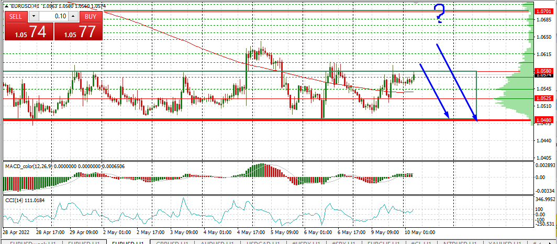The height and width of the screenshot is (244, 557).
Task: Click the CCI(14) 111.0184 indicator label
Action: 25,201
